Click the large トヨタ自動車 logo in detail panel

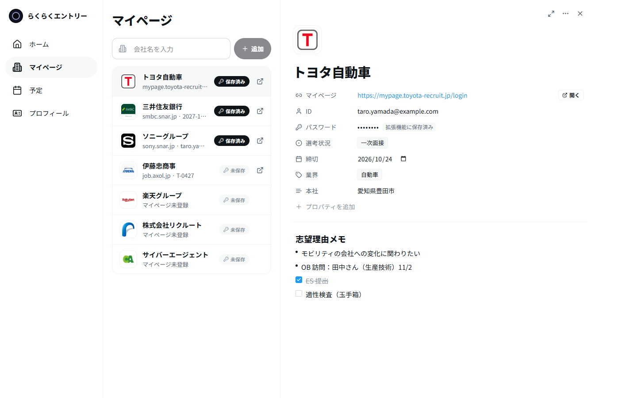click(307, 40)
